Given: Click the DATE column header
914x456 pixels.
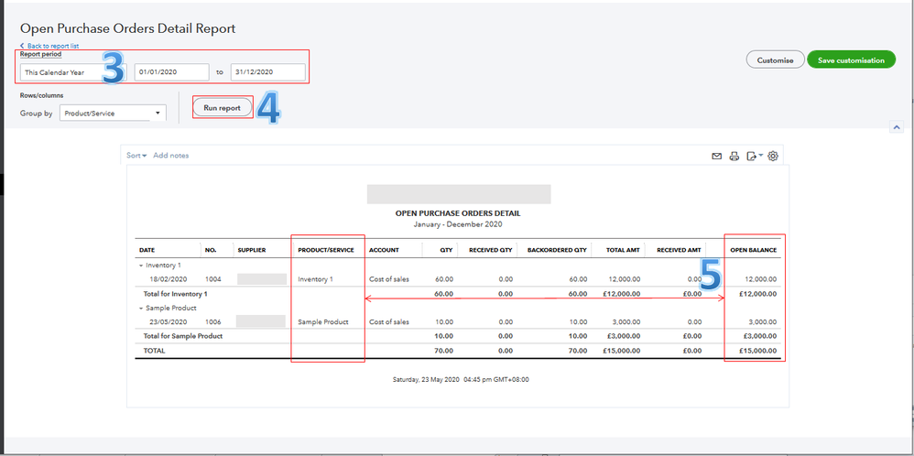Looking at the screenshot, I should tap(147, 250).
